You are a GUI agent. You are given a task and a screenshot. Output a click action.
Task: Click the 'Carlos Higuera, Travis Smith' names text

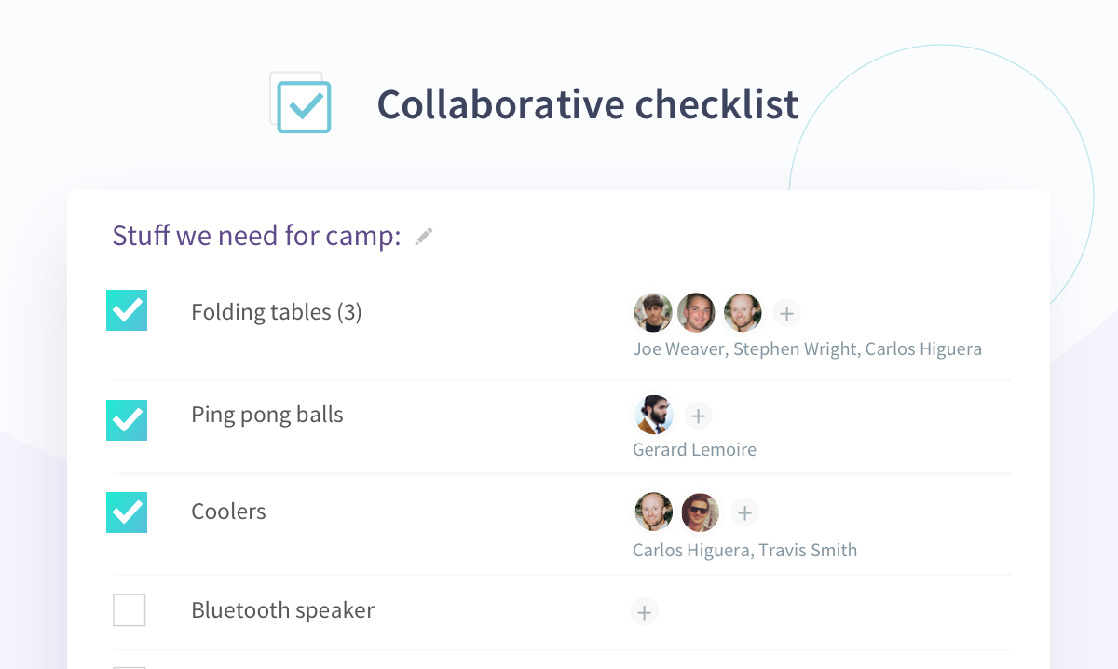744,551
